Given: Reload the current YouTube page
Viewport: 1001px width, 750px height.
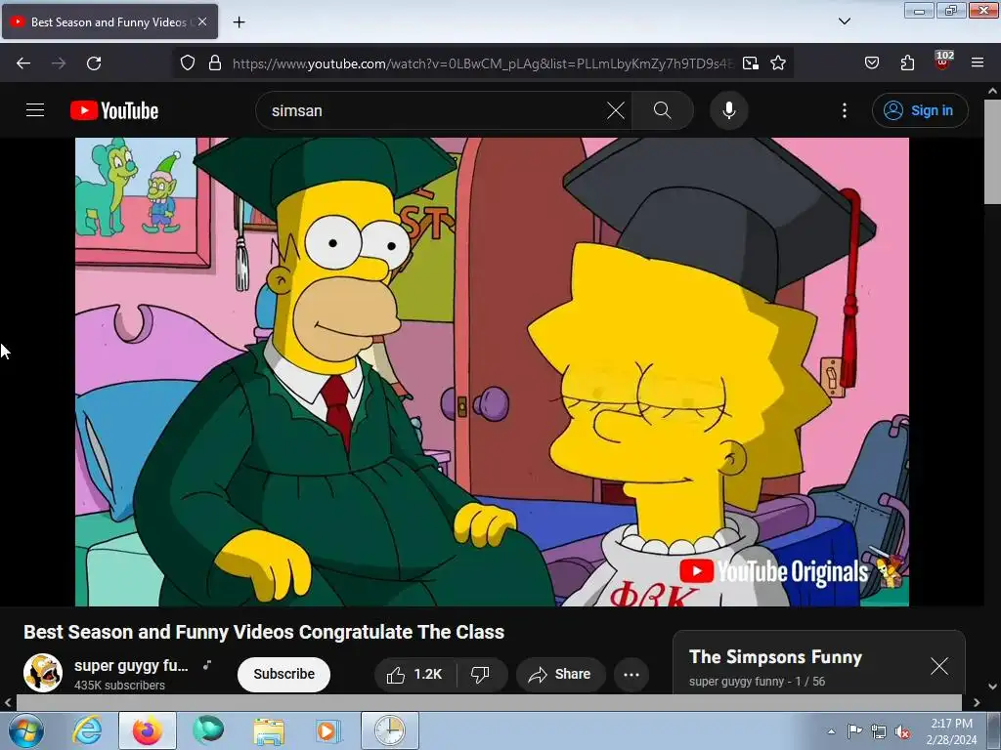Looking at the screenshot, I should pos(94,63).
